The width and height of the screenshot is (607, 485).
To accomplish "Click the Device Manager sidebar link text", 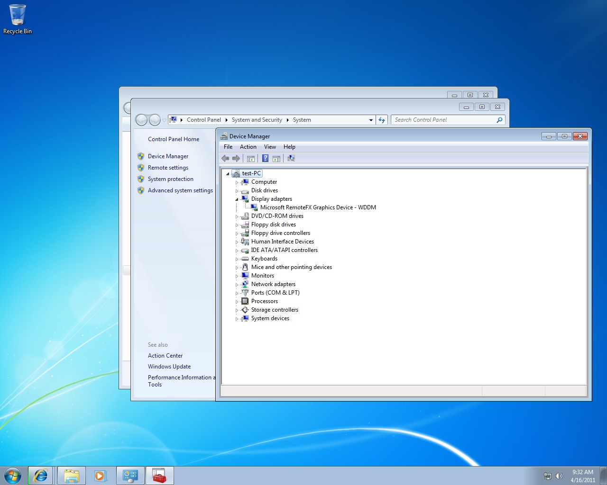I will (x=168, y=156).
